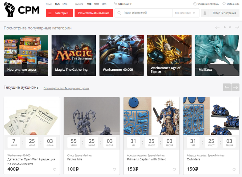Open the Категории hamburger menu
This screenshot has height=177, width=242.
(59, 13)
